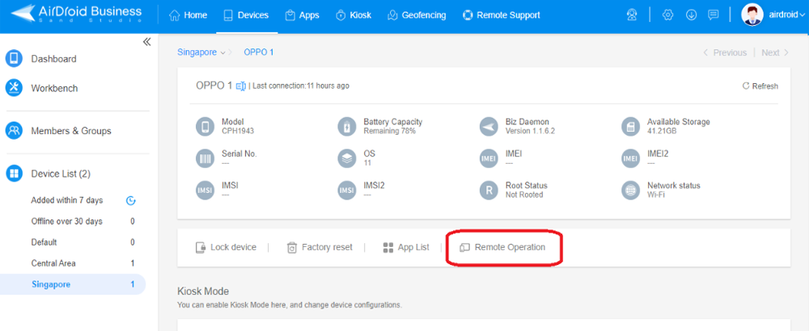Click the Network status globe icon
809x331 pixels.
tap(630, 190)
